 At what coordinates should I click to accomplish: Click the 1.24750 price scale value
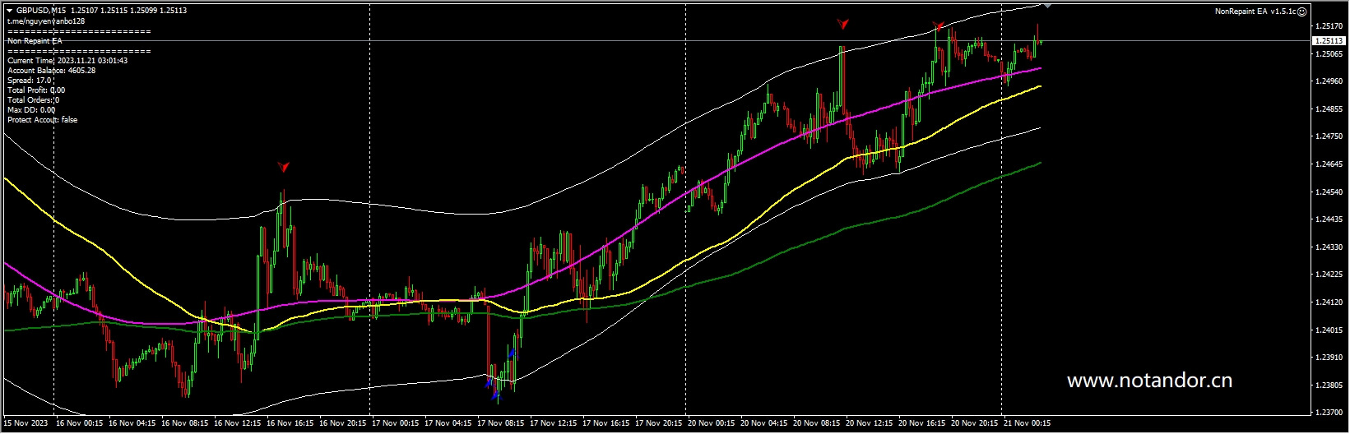[x=1329, y=136]
